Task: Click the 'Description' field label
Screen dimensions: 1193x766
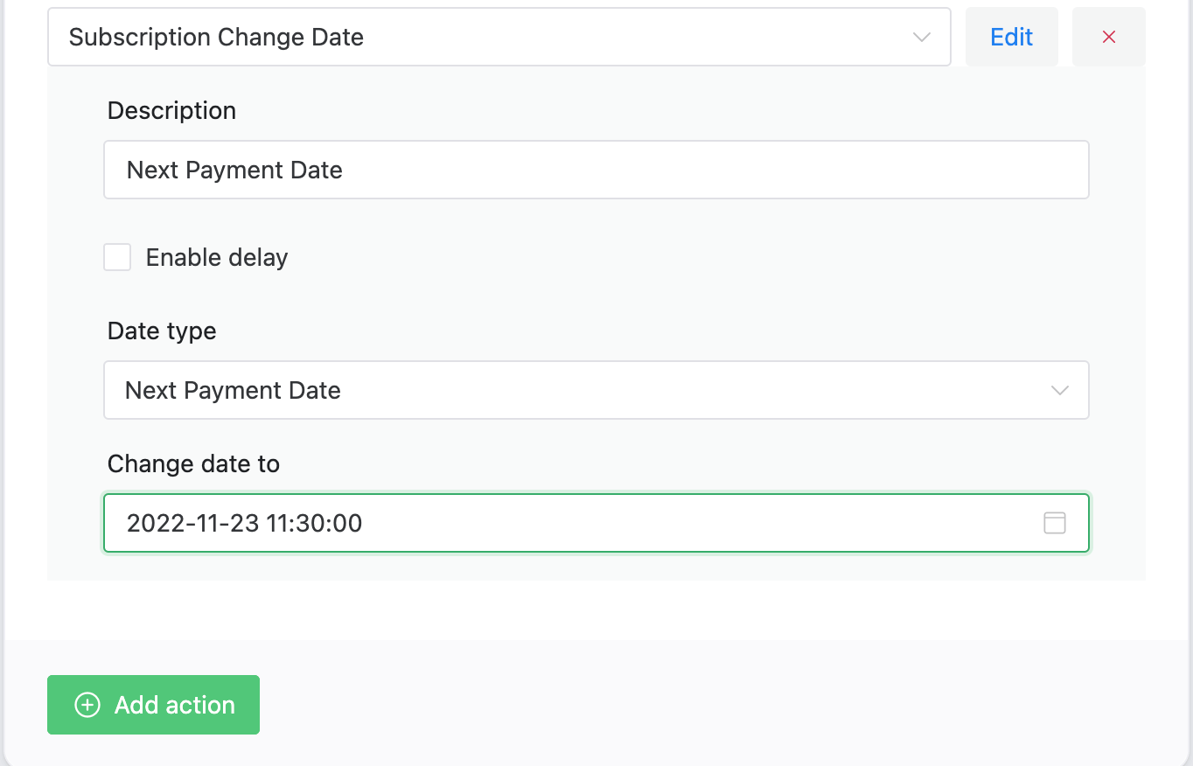Action: (x=172, y=110)
